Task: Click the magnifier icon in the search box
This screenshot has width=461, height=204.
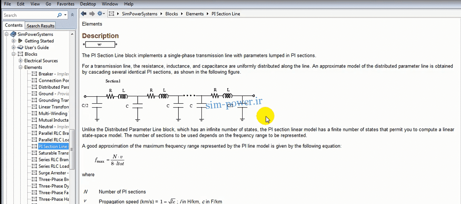Action: pyautogui.click(x=59, y=15)
